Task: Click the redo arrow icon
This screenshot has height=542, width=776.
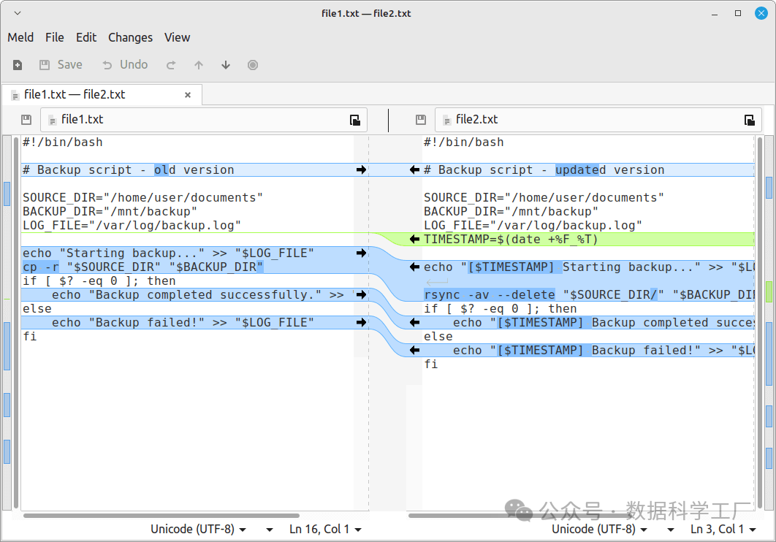Action: [171, 65]
